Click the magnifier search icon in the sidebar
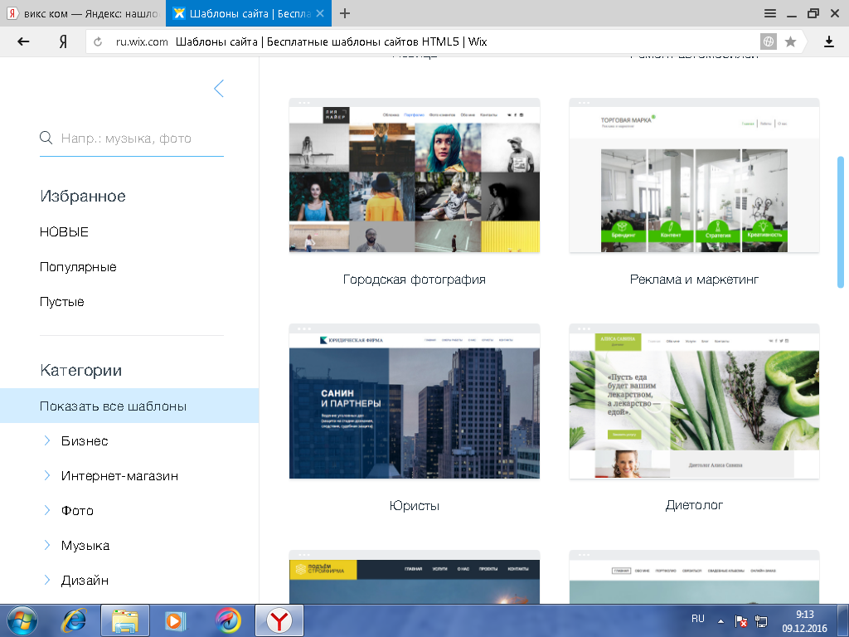The height and width of the screenshot is (637, 849). (46, 139)
